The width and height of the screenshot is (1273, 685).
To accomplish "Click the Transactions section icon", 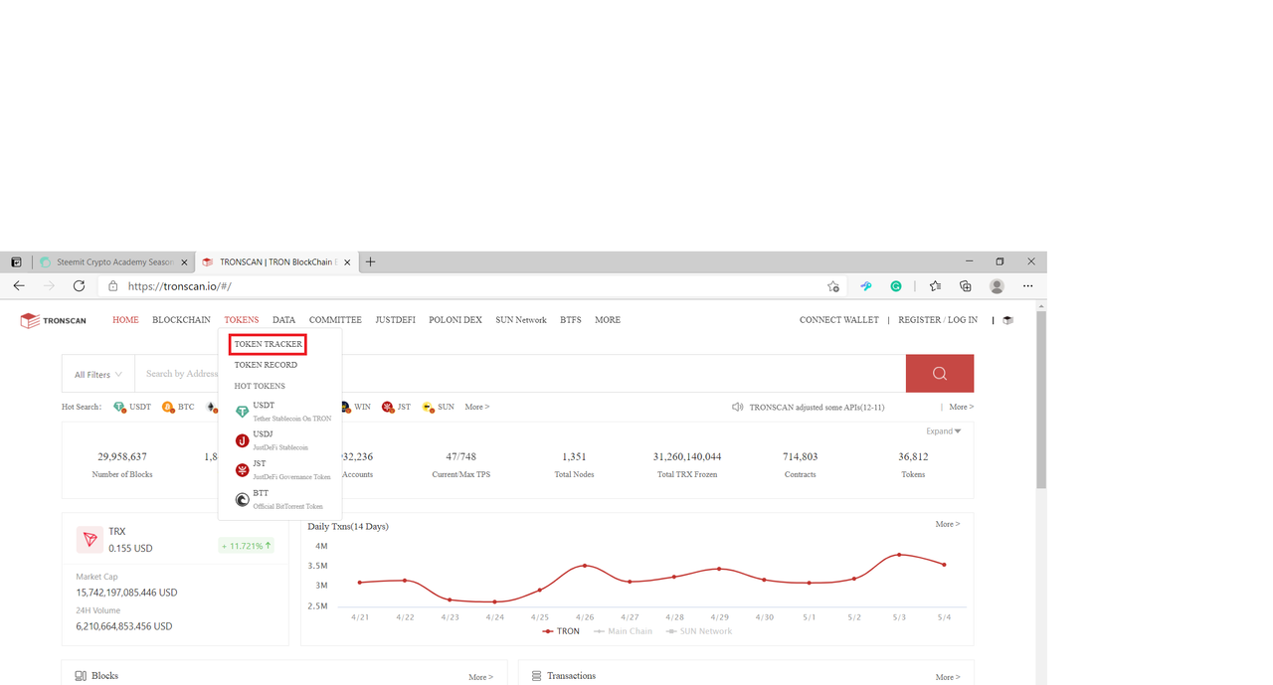I will tap(537, 676).
